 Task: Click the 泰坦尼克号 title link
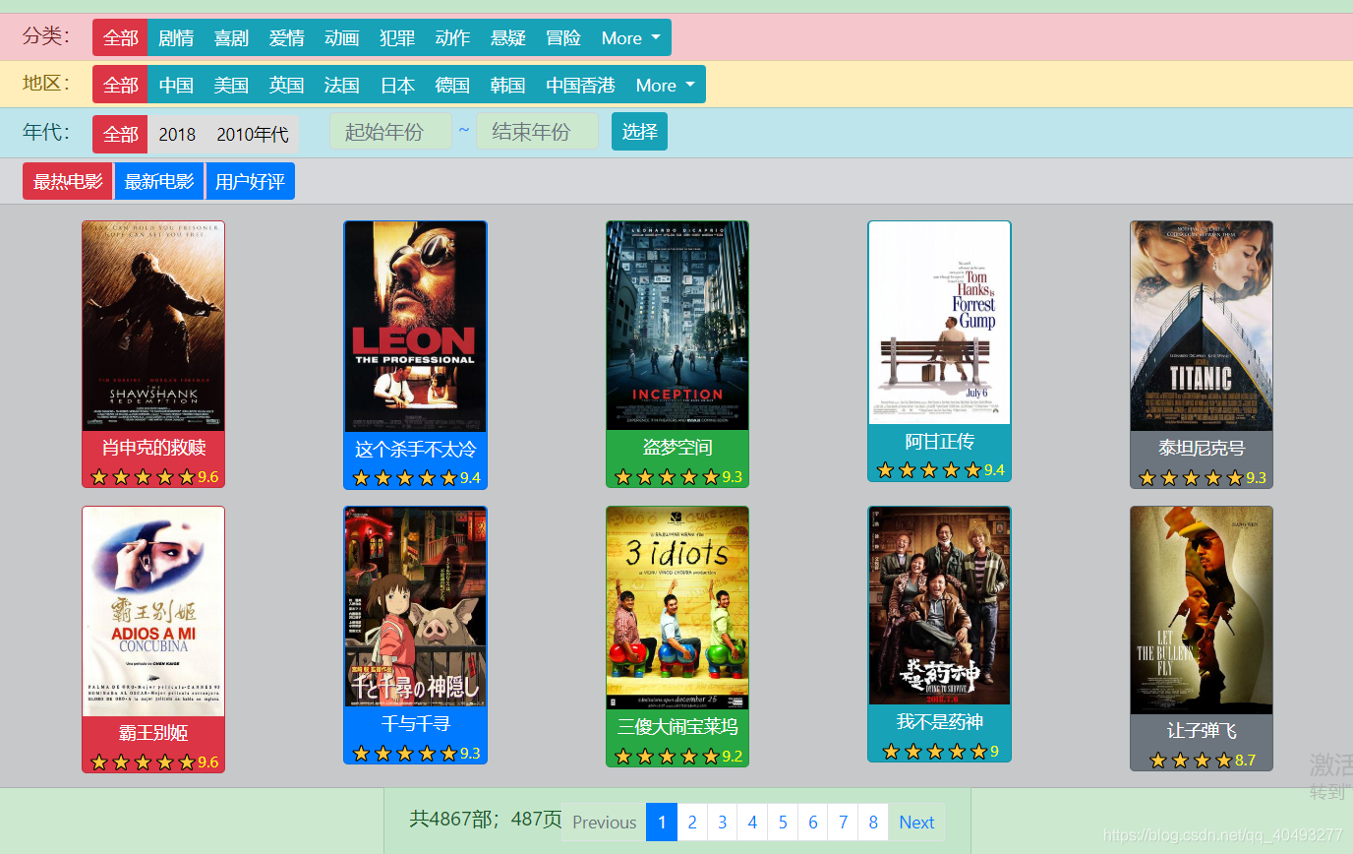tap(1202, 448)
